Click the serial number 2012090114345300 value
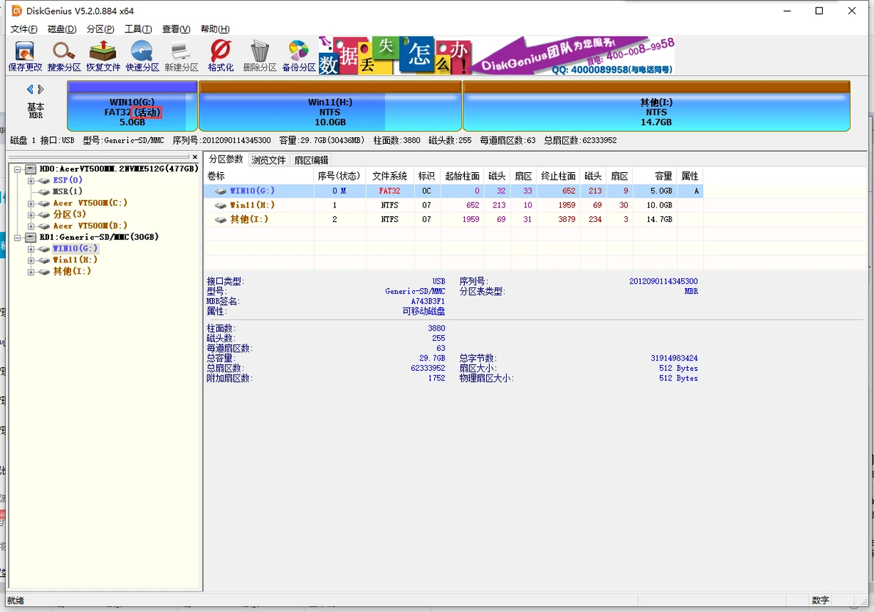This screenshot has height=612, width=874. tap(664, 281)
